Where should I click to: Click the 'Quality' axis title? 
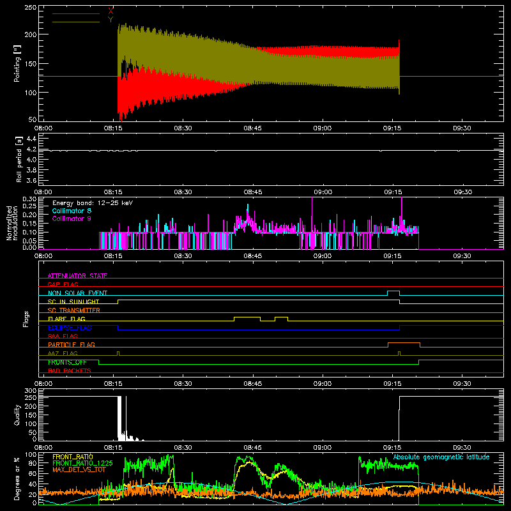(x=17, y=415)
